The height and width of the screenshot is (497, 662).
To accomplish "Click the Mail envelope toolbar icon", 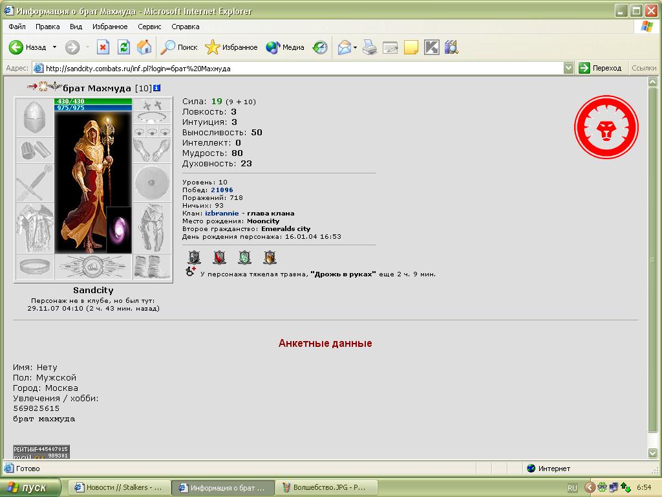I will 345,47.
